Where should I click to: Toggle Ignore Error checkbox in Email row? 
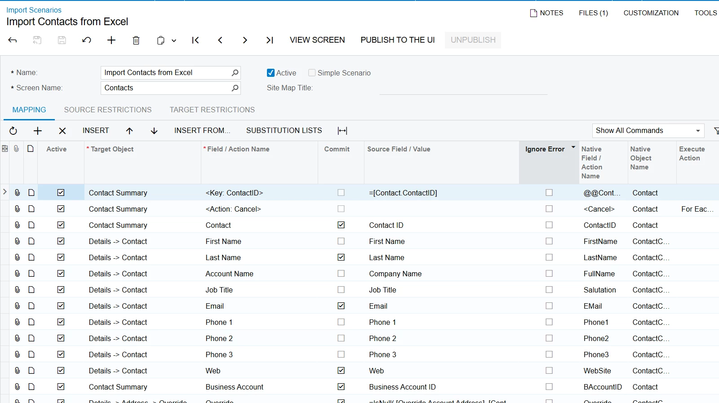tap(549, 306)
